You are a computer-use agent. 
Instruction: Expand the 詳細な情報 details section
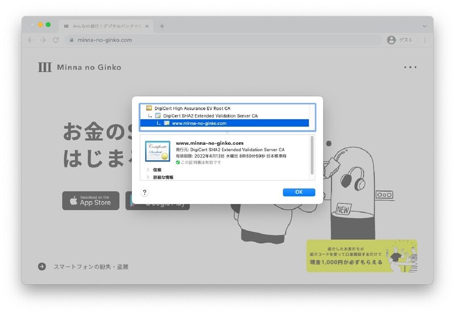point(148,177)
